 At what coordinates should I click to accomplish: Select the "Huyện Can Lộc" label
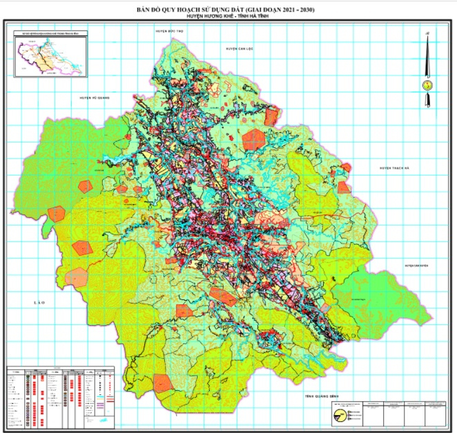pos(240,48)
